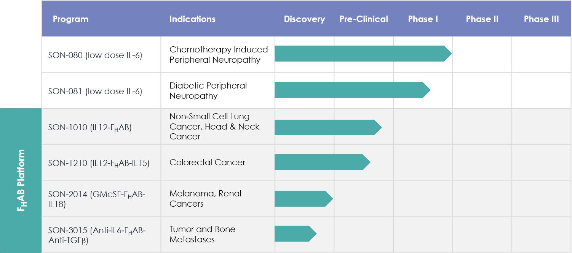The image size is (572, 253).
Task: Select the Phase III column header
Action: [x=541, y=19]
